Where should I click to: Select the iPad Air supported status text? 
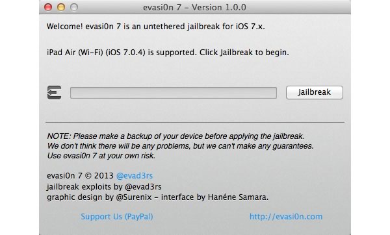pos(168,53)
